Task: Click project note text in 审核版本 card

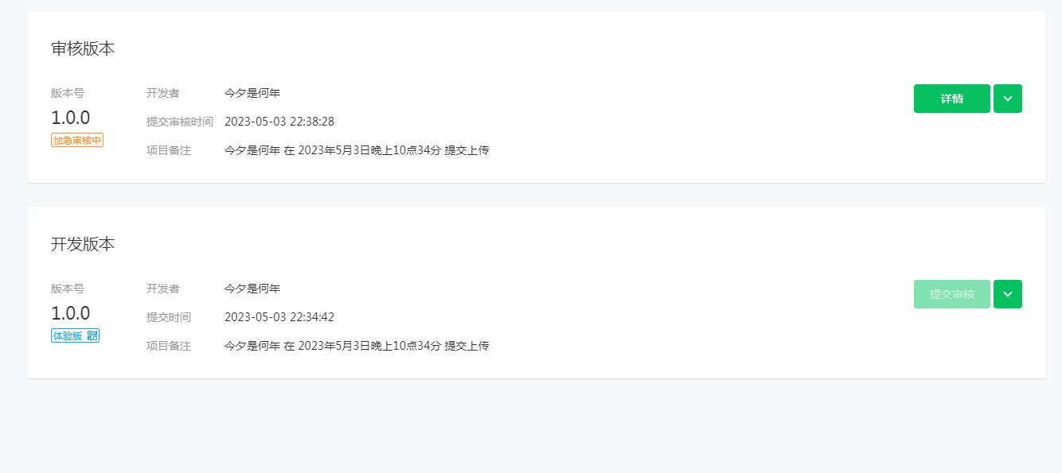Action: click(x=357, y=150)
